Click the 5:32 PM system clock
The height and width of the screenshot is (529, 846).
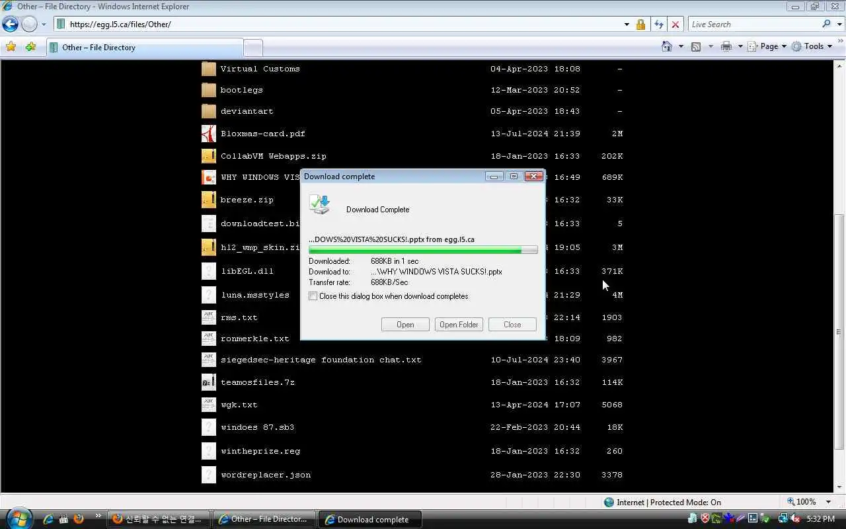[x=820, y=519]
